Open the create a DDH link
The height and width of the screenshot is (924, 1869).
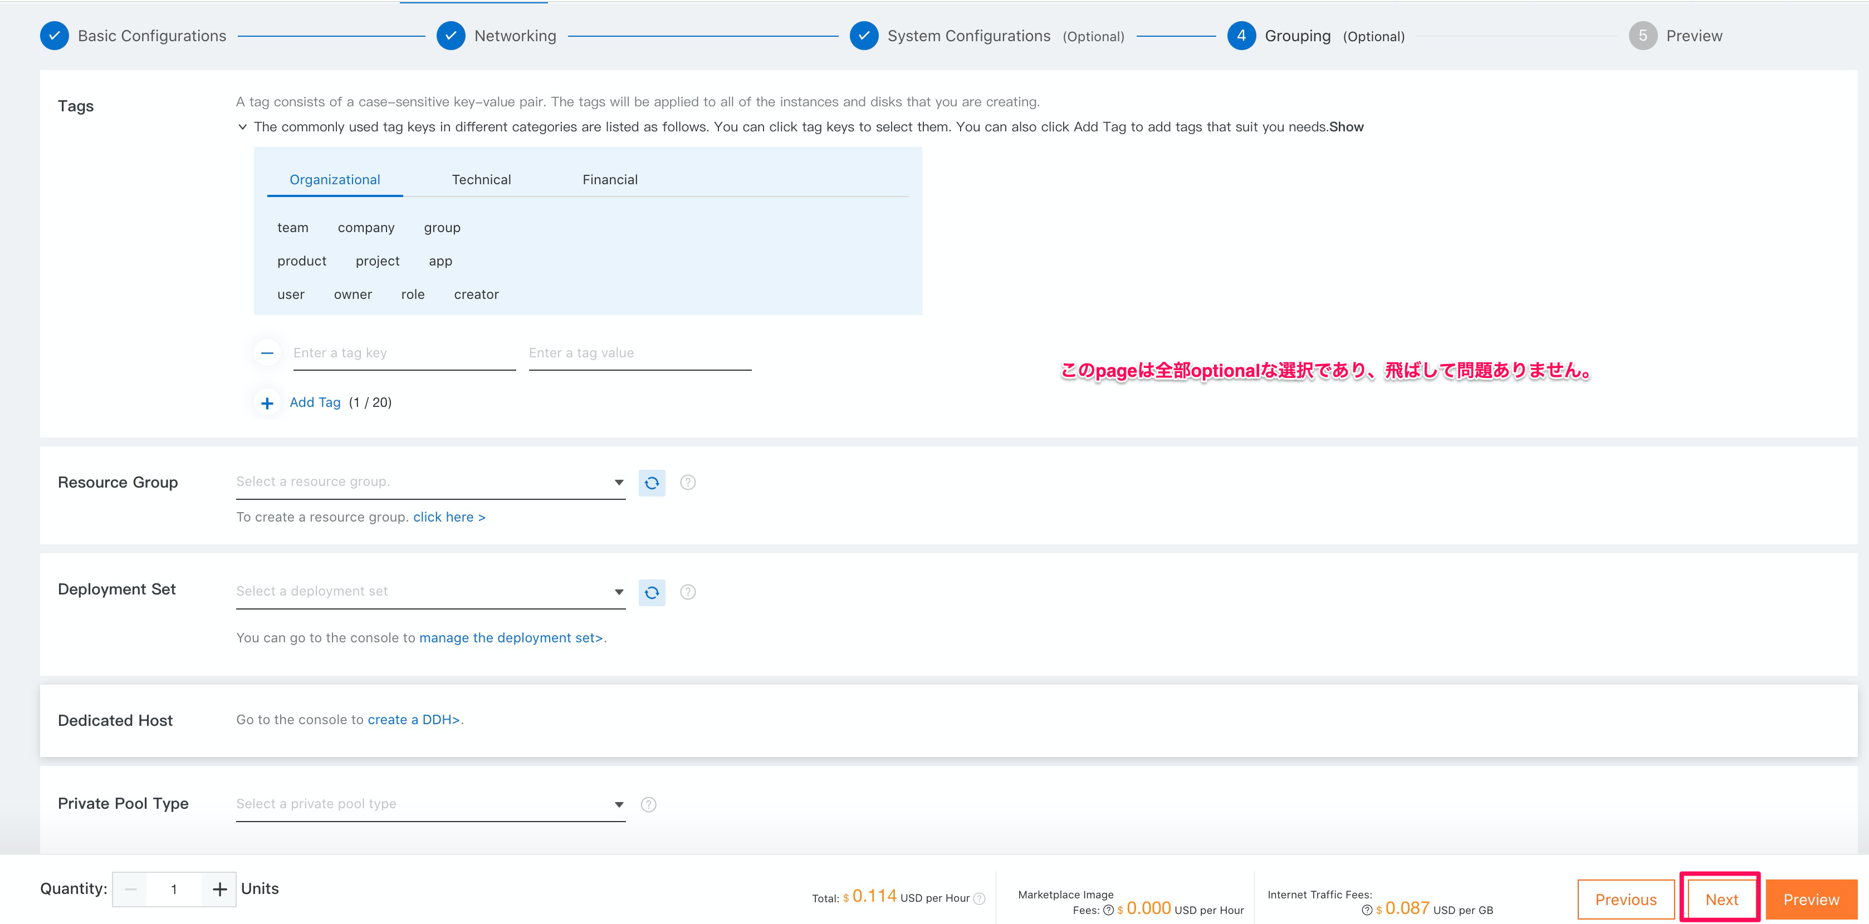point(414,720)
